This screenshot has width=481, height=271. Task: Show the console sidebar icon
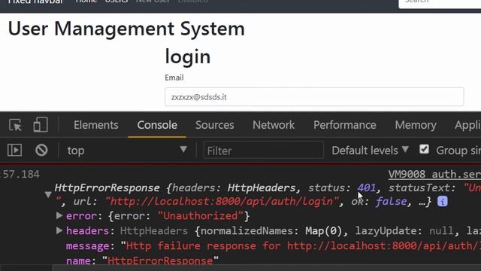[14, 151]
